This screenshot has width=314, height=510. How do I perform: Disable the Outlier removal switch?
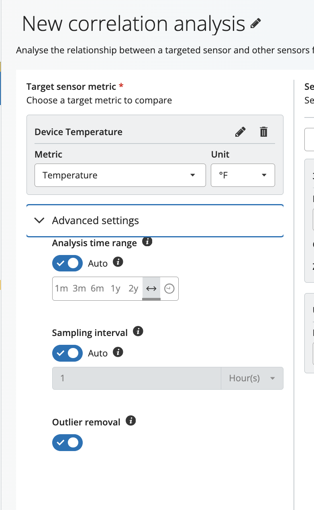[x=67, y=443]
